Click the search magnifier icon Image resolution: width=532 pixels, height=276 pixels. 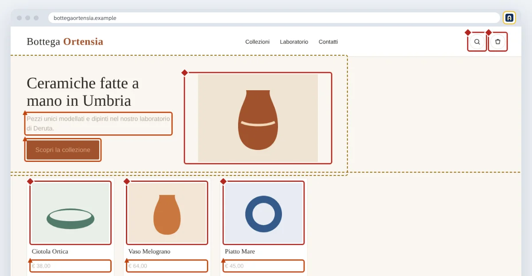477,42
